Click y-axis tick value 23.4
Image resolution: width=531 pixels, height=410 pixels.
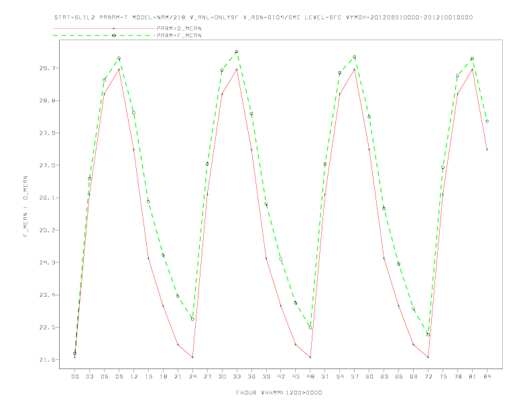click(x=47, y=295)
